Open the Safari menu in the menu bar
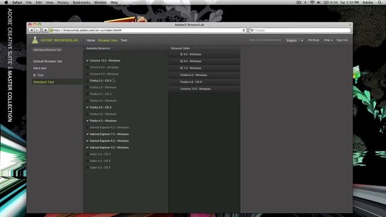Screen dimensions: 386x217 [17, 2]
